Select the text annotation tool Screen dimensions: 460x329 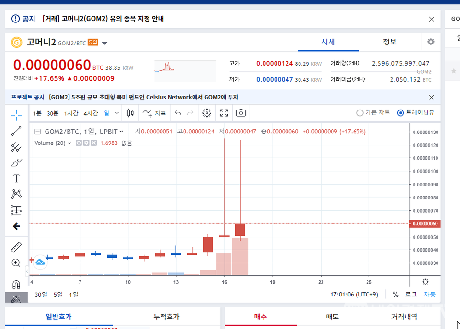[16, 178]
